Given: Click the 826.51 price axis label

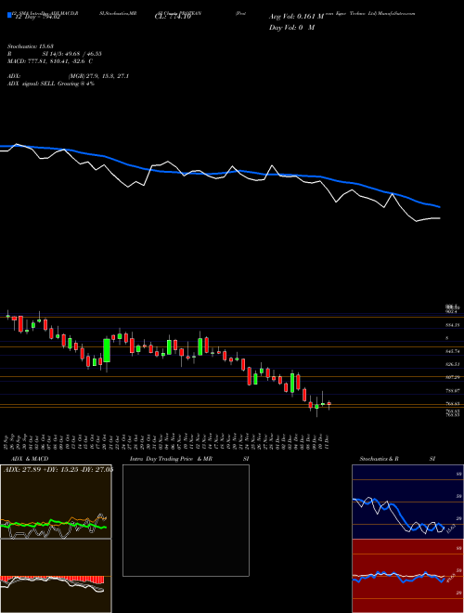Looking at the screenshot, I should [453, 364].
